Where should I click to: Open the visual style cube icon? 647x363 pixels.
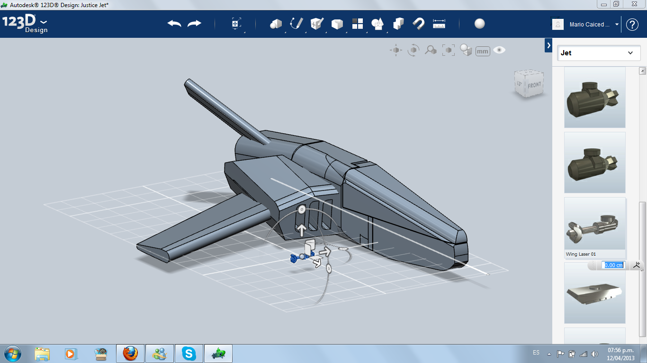[x=466, y=50]
